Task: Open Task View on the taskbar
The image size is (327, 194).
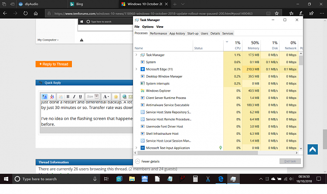Action: tap(106, 179)
